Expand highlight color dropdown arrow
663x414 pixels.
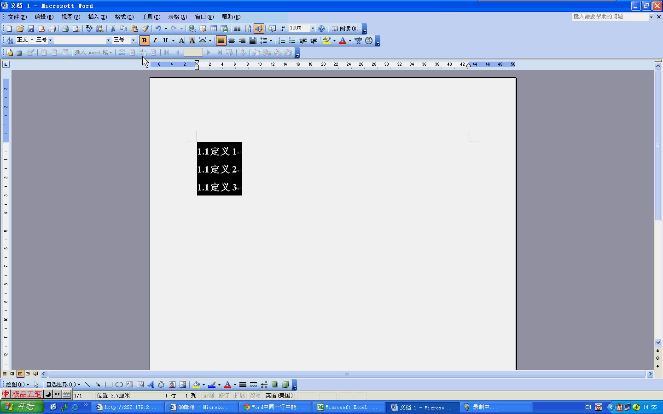click(334, 40)
